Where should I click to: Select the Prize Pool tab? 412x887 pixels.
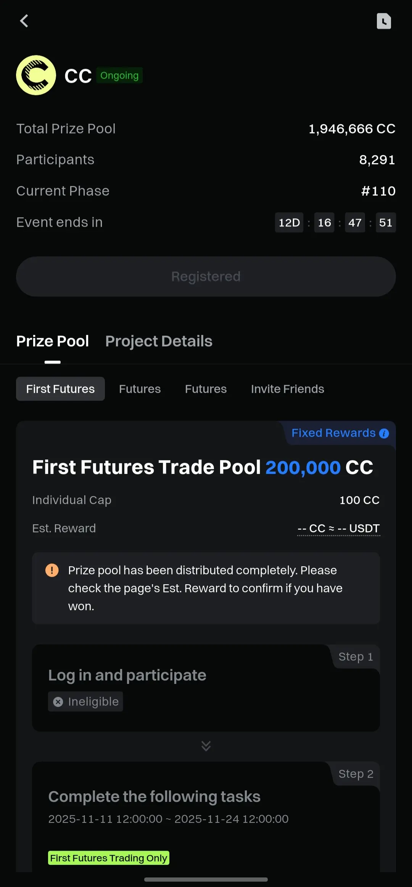tap(53, 341)
